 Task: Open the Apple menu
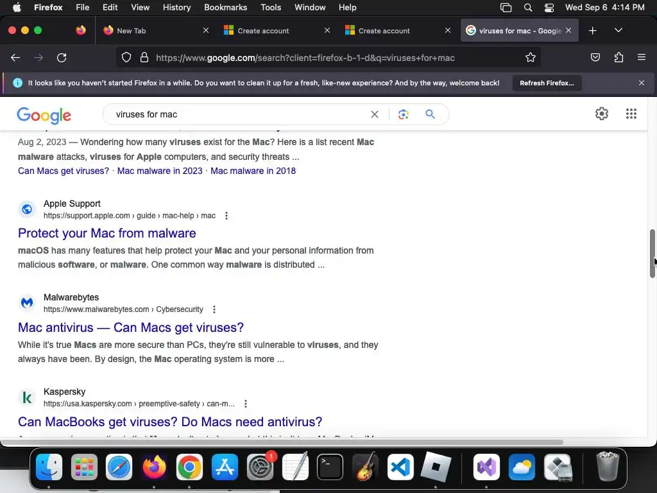17,7
